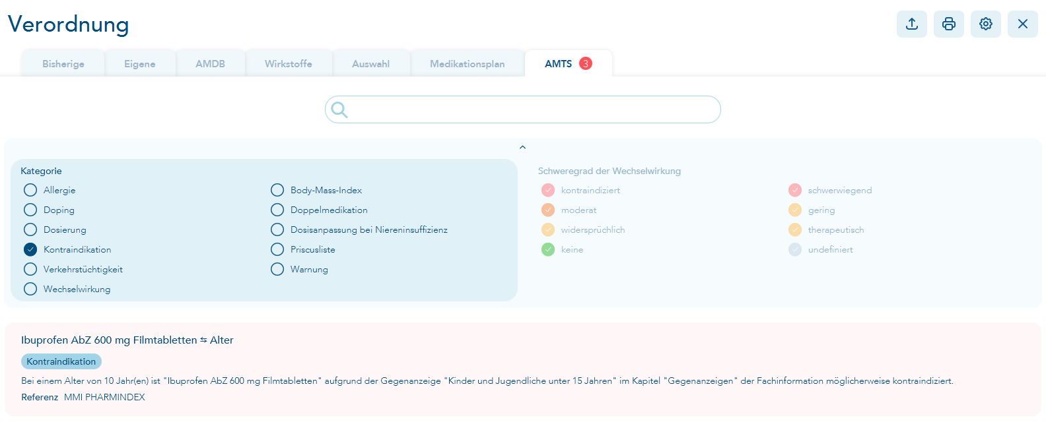Viewport: 1046px width, 428px height.
Task: Enable the Doping category filter
Action: (x=30, y=210)
